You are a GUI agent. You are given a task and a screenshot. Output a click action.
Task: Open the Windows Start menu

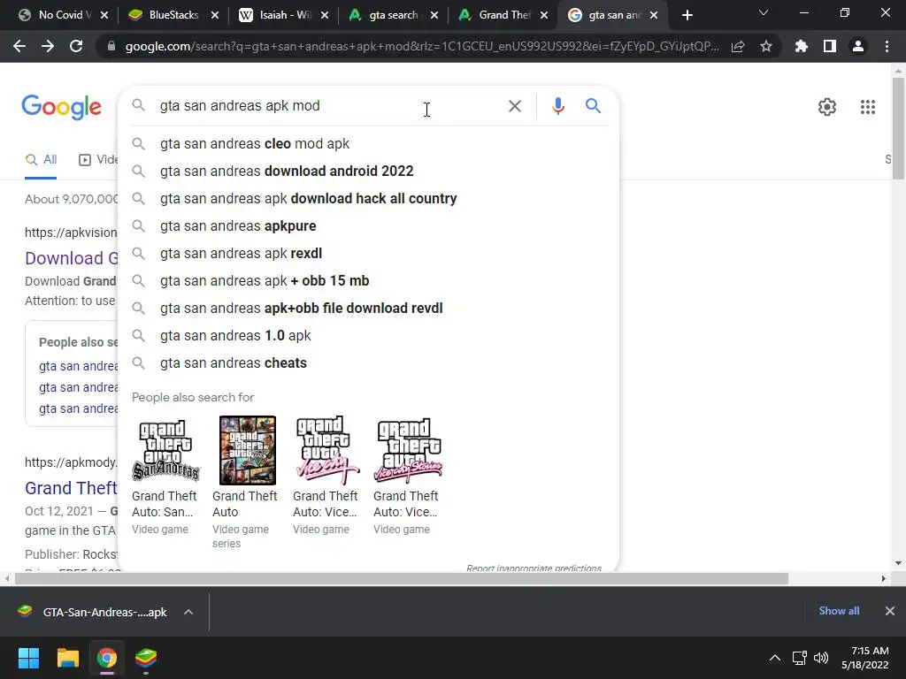point(28,658)
